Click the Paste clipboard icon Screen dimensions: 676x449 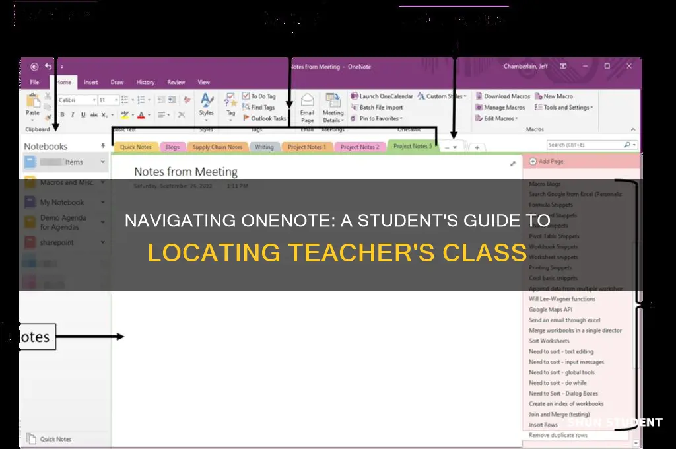33,101
